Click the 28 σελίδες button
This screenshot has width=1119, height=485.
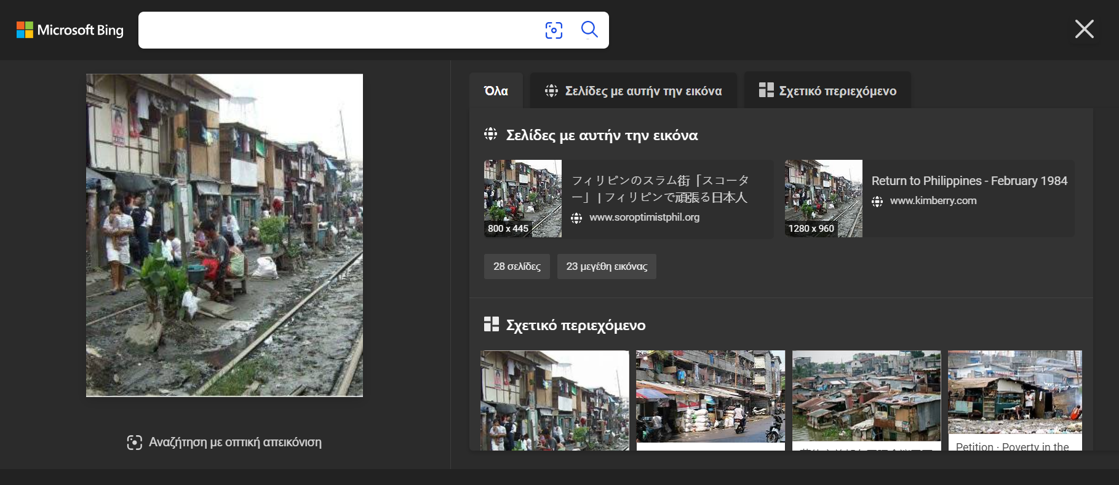[517, 267]
